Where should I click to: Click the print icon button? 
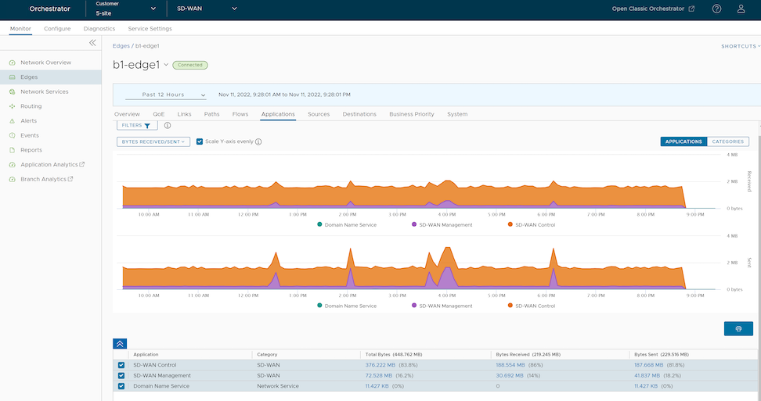738,328
